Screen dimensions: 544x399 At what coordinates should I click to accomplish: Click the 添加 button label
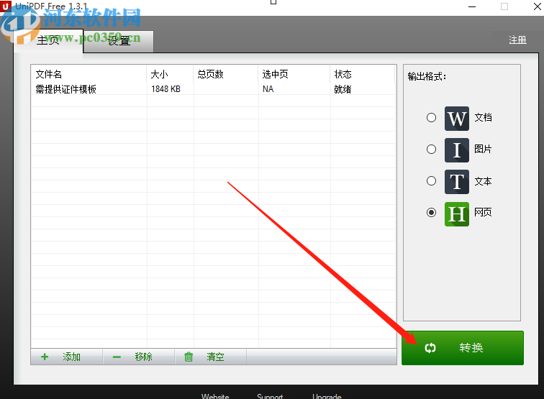pyautogui.click(x=71, y=357)
